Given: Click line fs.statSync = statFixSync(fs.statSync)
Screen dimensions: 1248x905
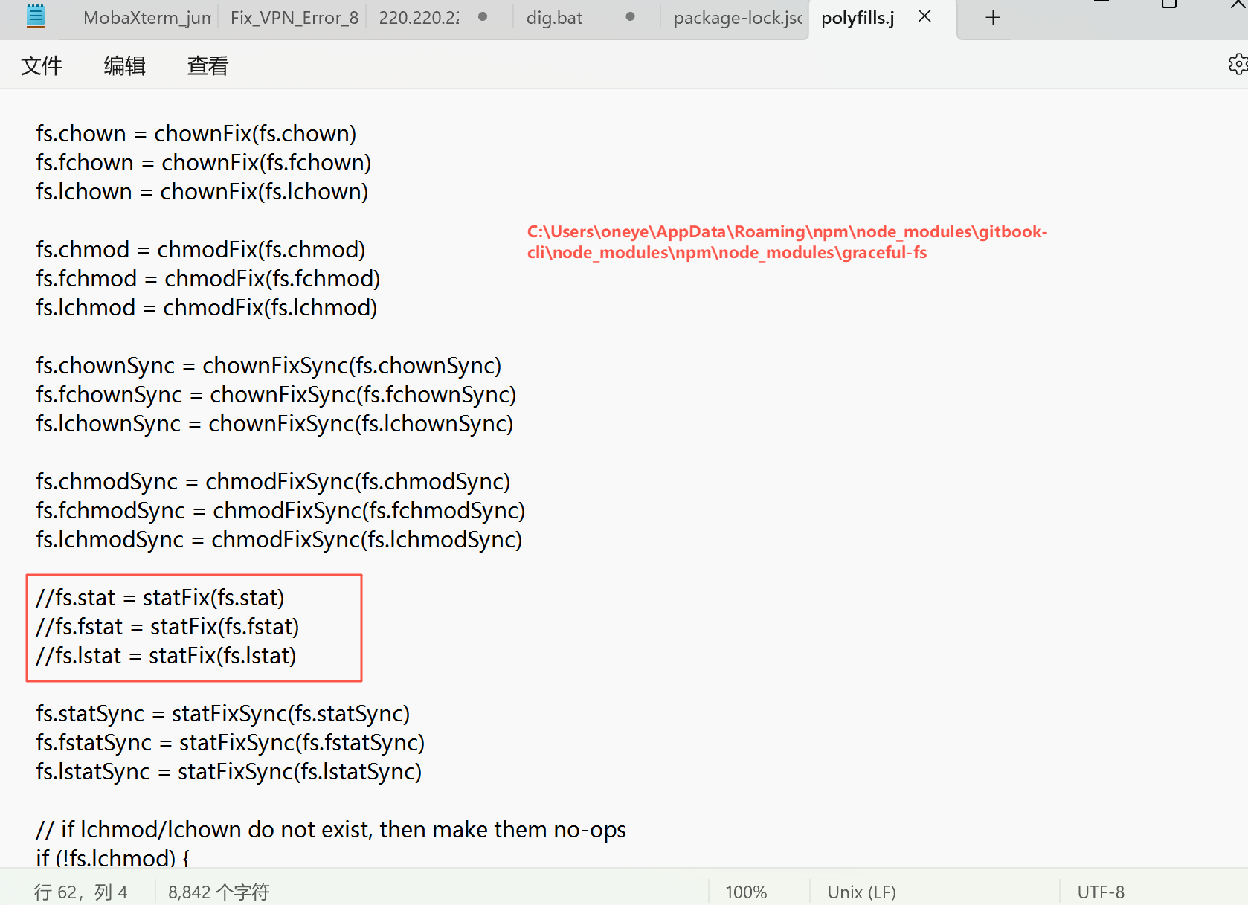Looking at the screenshot, I should click(x=223, y=714).
